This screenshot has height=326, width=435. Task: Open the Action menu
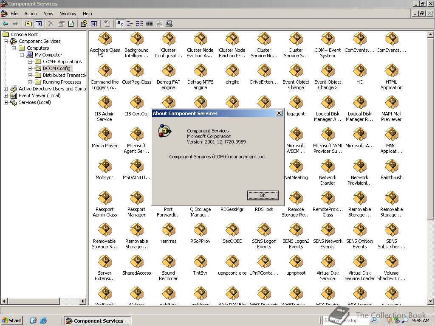(x=31, y=14)
